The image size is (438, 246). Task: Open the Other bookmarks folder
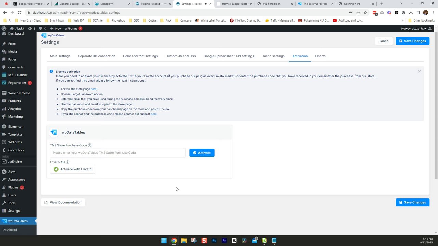click(421, 20)
